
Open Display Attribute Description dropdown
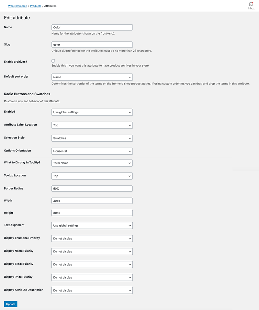pos(92,290)
